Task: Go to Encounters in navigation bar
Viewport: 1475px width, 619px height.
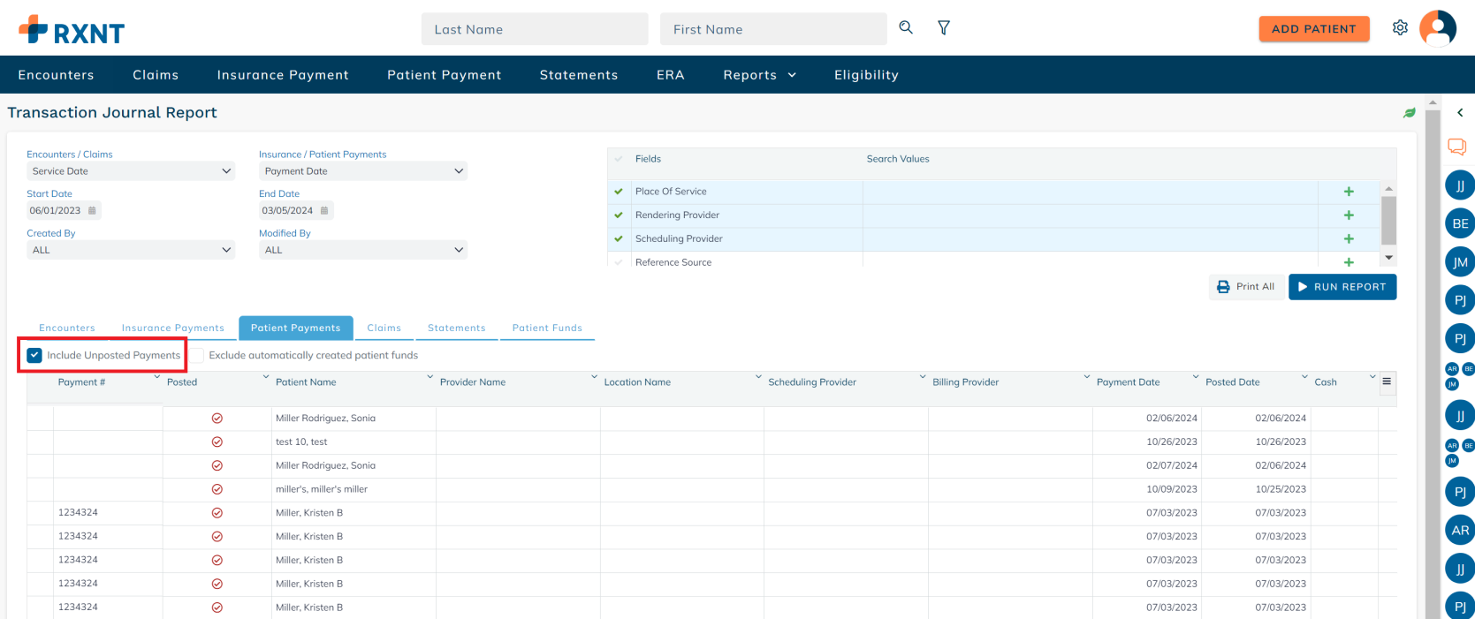Action: coord(56,75)
